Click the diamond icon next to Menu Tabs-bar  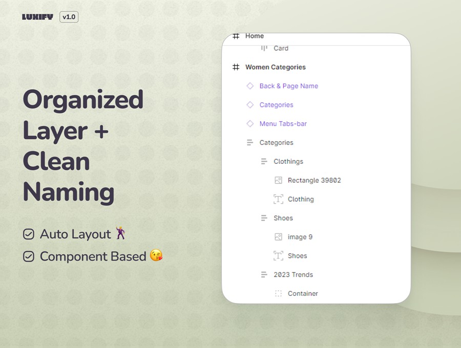click(x=250, y=124)
